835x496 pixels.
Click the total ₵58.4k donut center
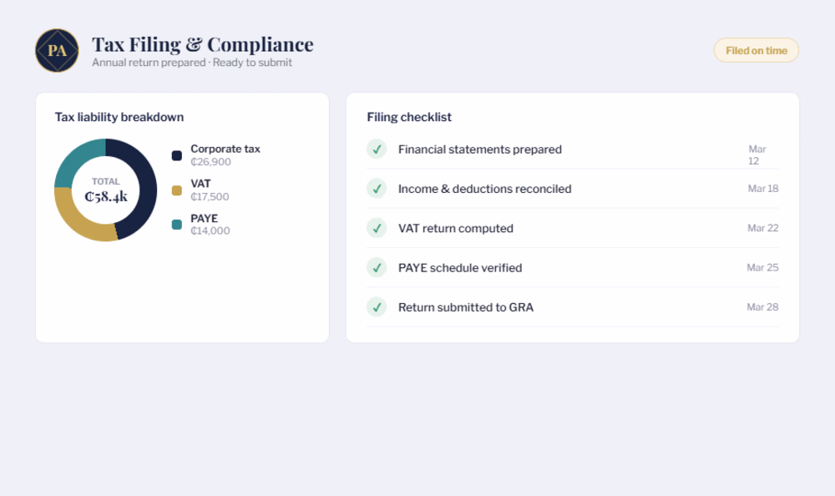(106, 190)
